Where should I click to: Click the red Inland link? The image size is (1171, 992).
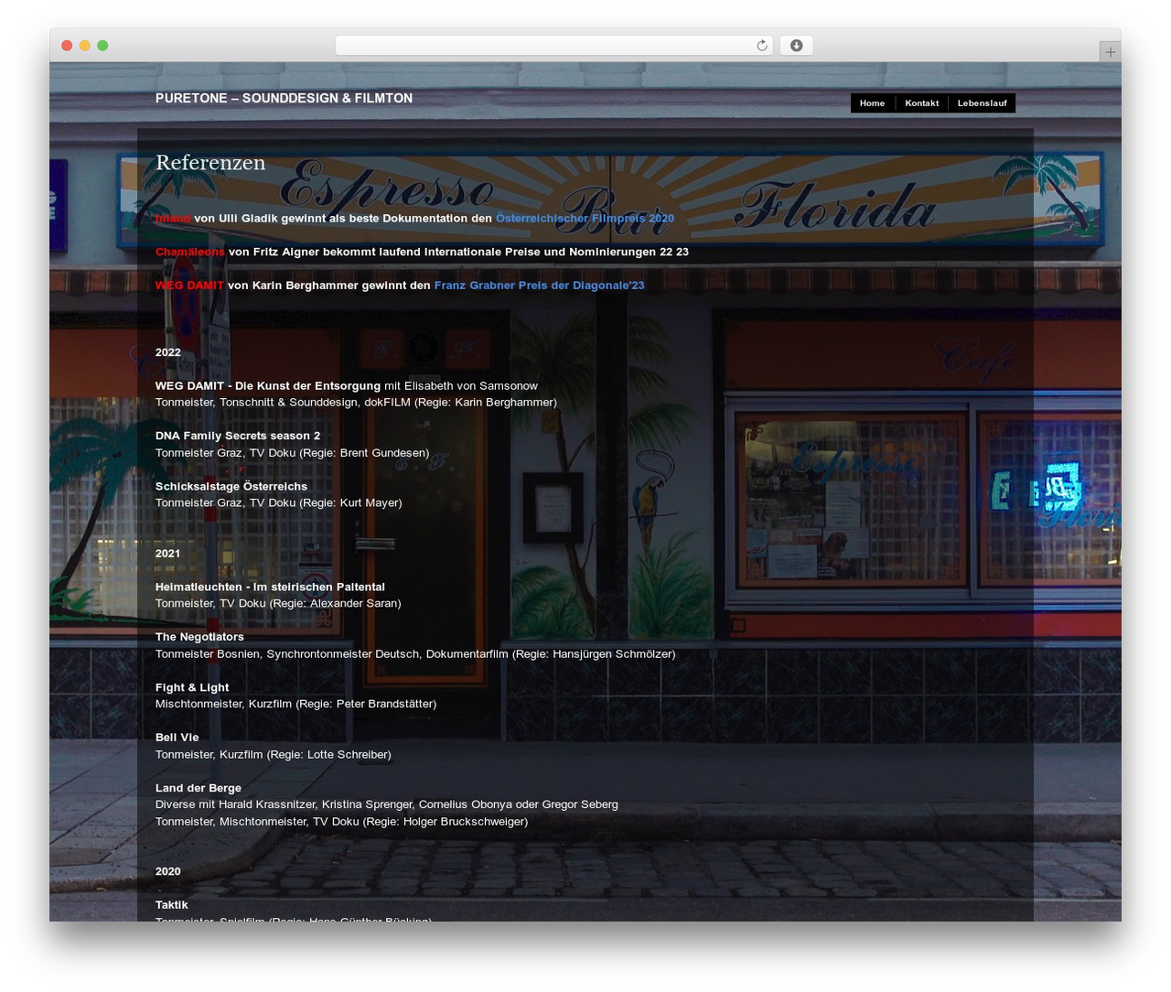(x=173, y=219)
